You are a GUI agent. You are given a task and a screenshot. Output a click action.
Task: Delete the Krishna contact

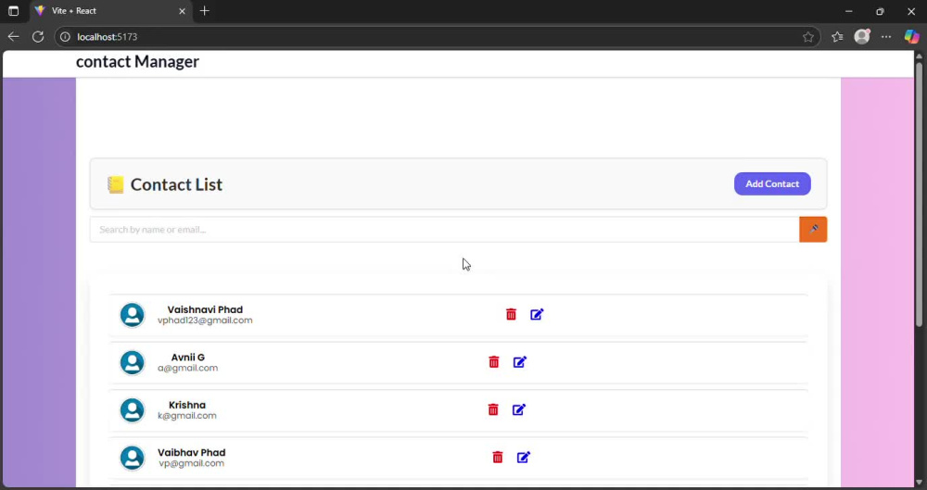(x=493, y=409)
